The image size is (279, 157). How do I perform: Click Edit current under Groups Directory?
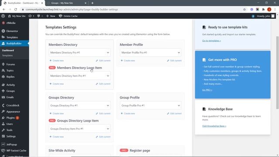(x=103, y=113)
